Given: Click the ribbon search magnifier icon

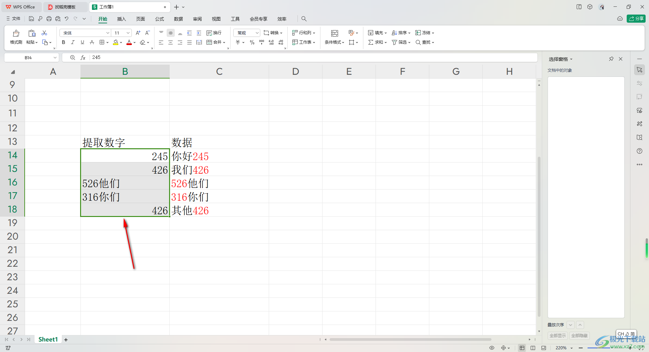Looking at the screenshot, I should [304, 19].
